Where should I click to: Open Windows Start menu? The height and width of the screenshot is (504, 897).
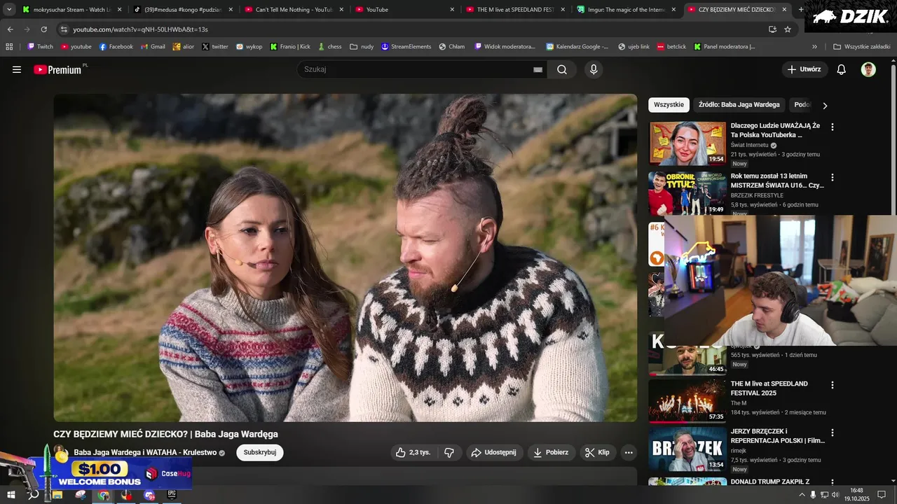coord(12,495)
